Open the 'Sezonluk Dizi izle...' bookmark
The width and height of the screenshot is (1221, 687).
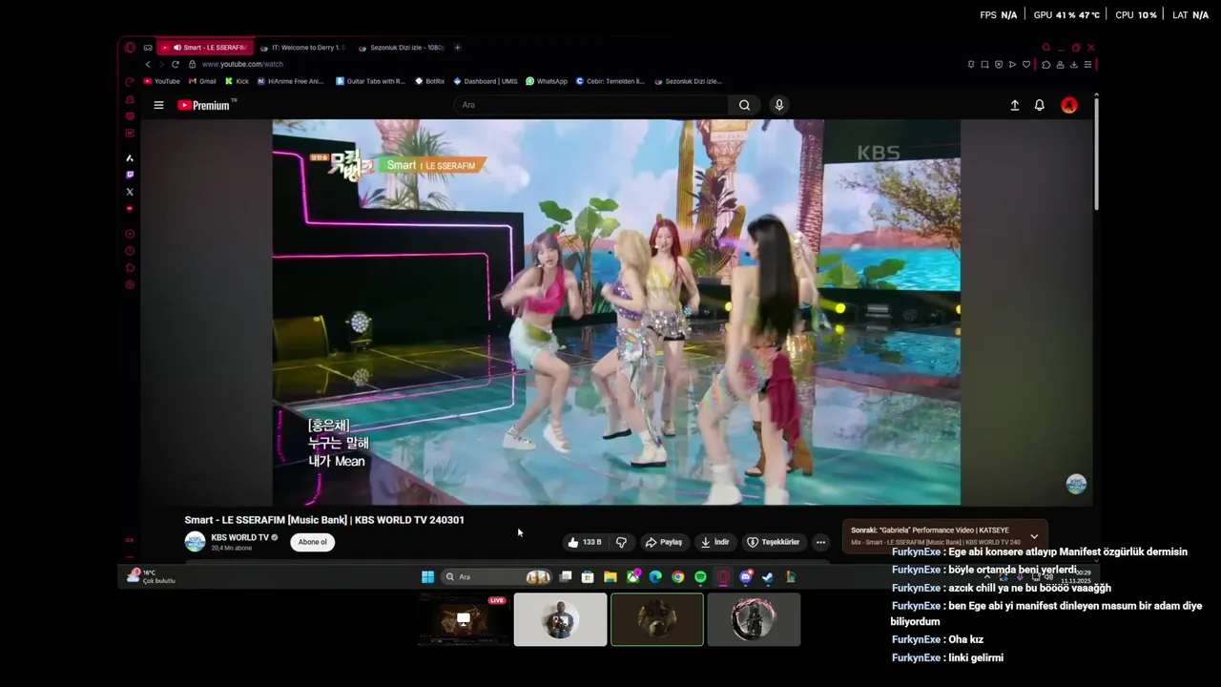pos(688,81)
